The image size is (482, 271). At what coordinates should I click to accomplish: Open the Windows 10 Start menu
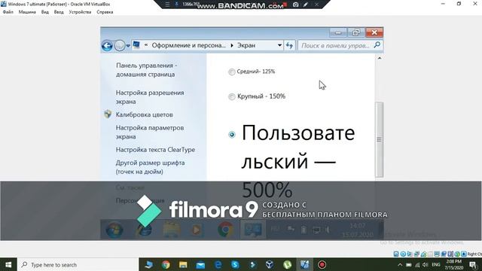[8, 264]
